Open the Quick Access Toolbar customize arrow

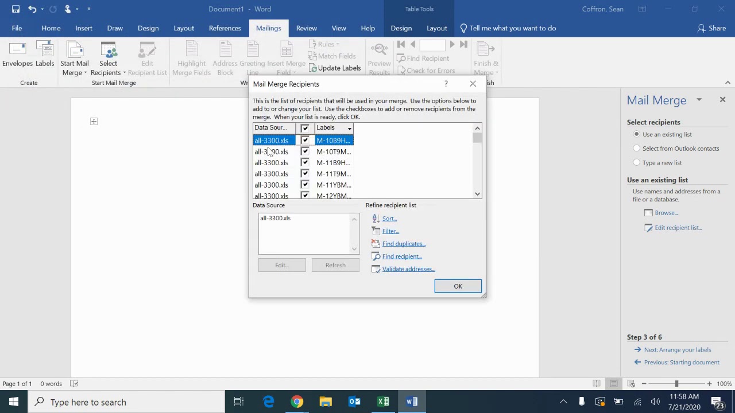click(x=89, y=9)
